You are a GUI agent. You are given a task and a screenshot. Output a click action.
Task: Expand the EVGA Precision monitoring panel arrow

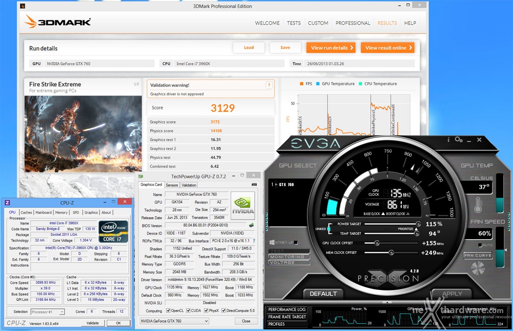click(x=387, y=302)
